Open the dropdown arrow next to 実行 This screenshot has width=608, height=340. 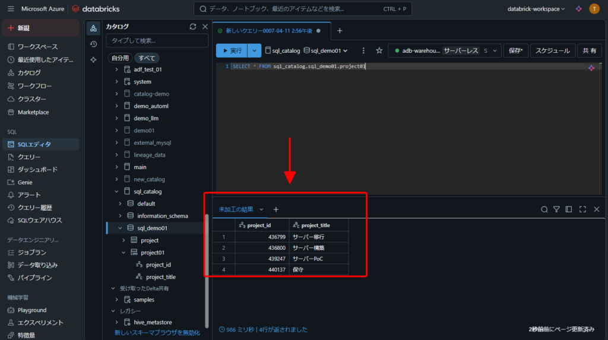(255, 51)
